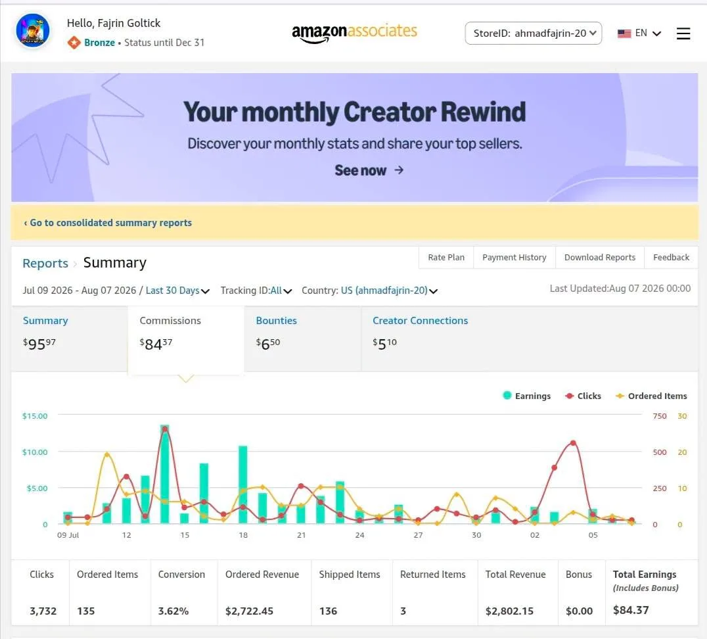The height and width of the screenshot is (639, 707).
Task: Click the Ordered Revenue value $2,722.45
Action: click(x=249, y=611)
